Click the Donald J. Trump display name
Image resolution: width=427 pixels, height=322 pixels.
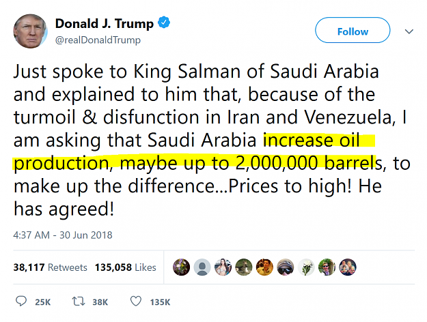click(105, 24)
